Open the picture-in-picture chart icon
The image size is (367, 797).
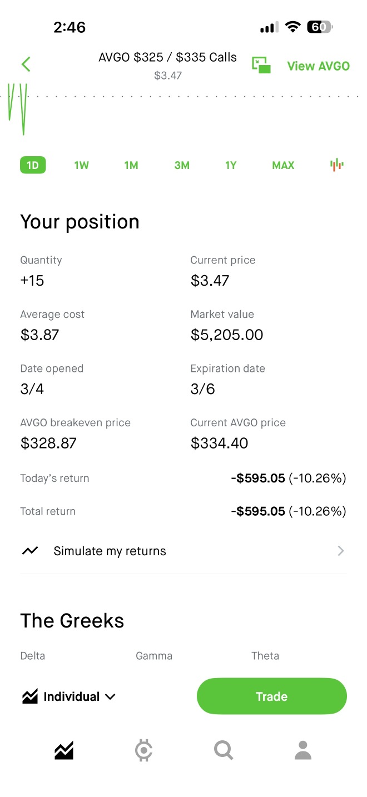tap(261, 65)
